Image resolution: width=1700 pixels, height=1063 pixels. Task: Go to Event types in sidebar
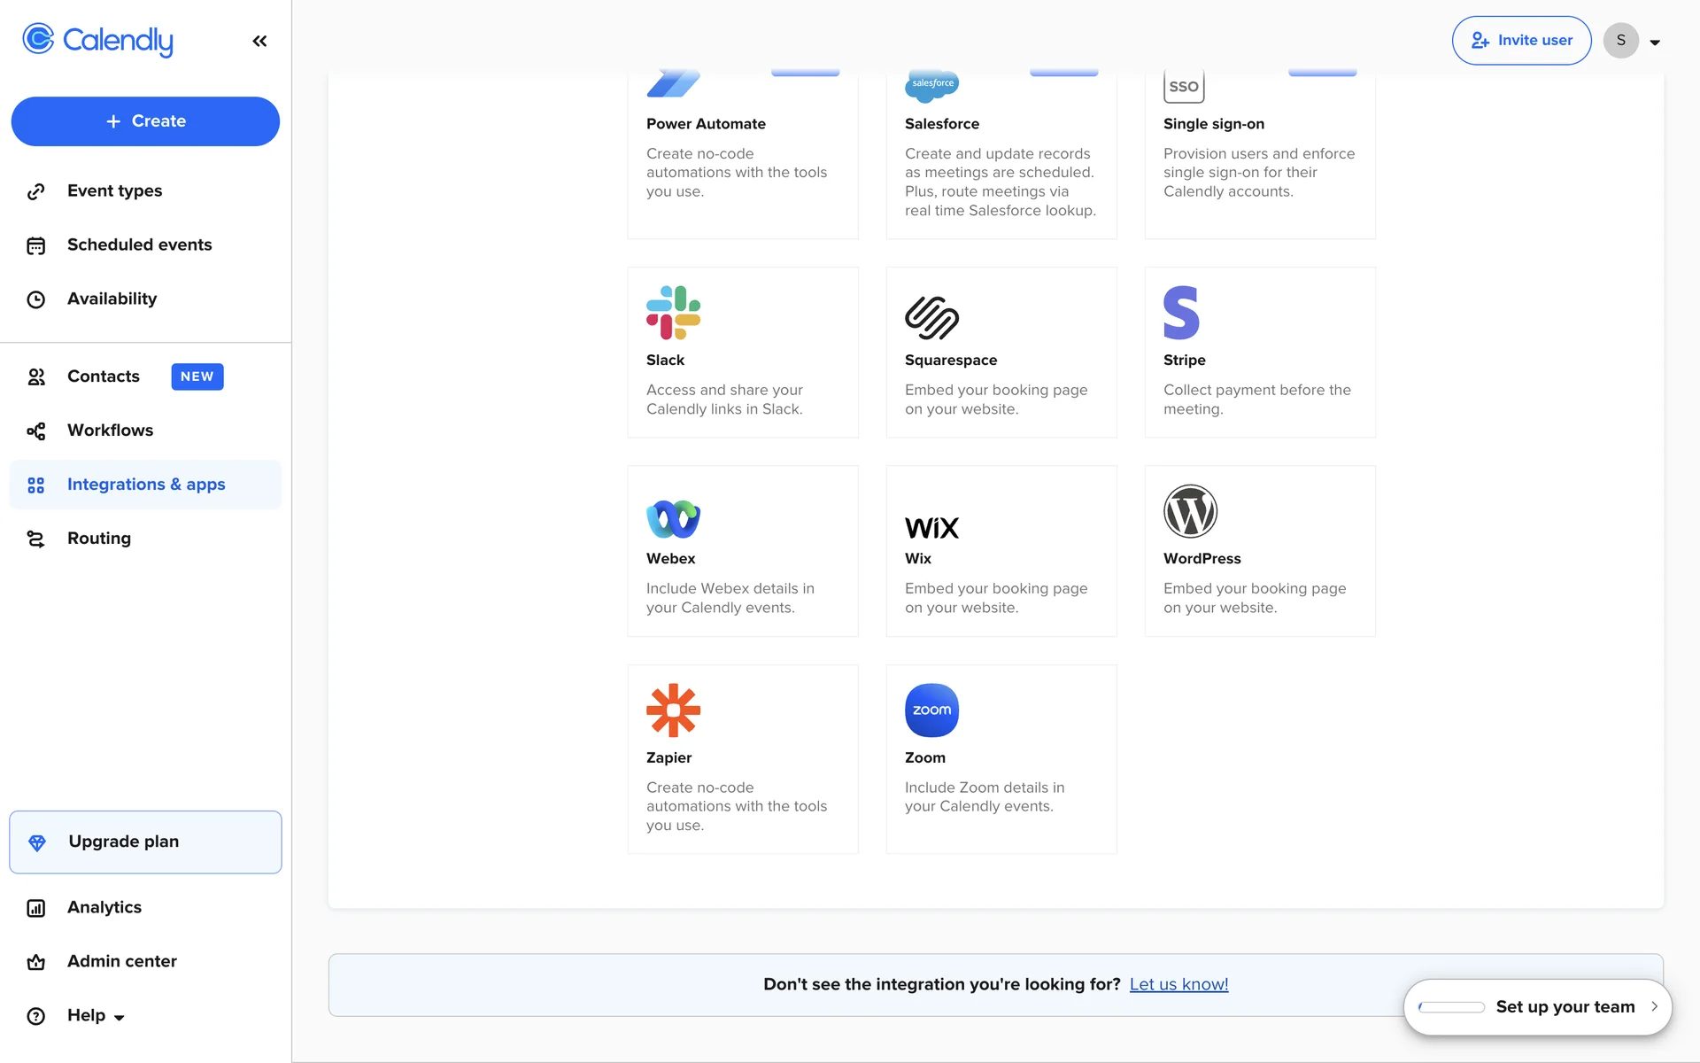(x=114, y=190)
